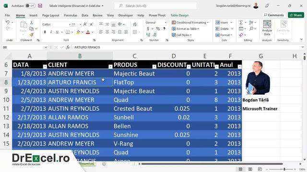This screenshot has width=307, height=172.
Task: Click Format as Table
Action: tap(185, 29)
